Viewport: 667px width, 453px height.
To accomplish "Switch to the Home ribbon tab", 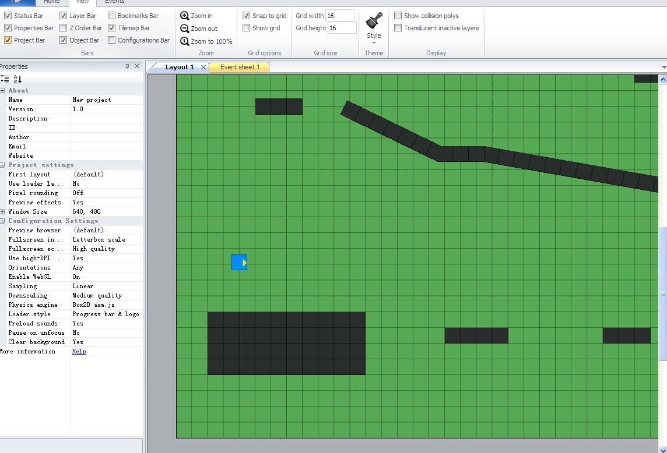I will (x=52, y=2).
